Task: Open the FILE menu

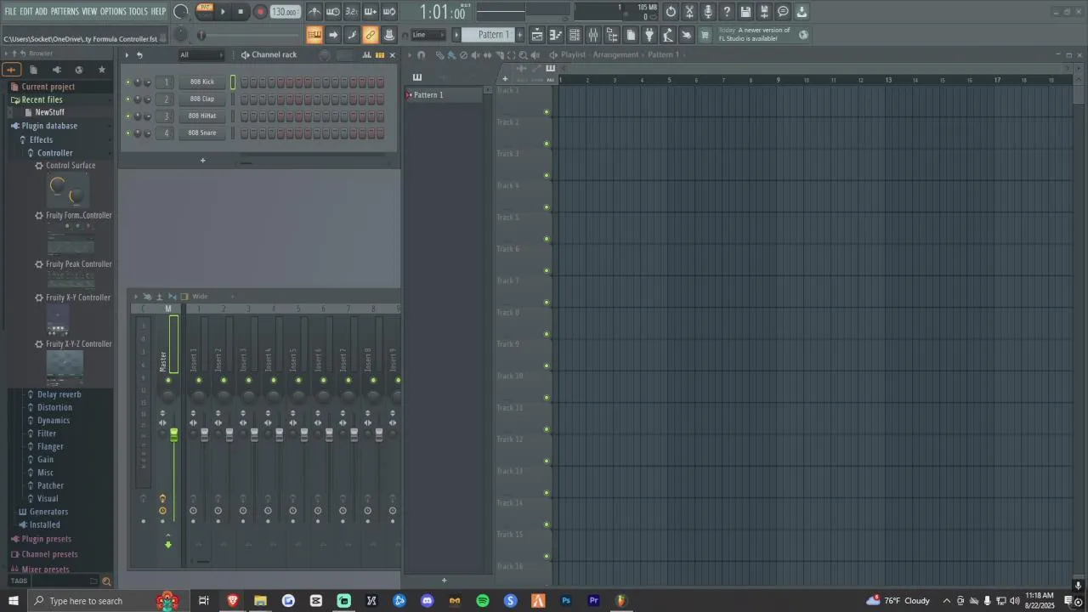Action: 10,11
